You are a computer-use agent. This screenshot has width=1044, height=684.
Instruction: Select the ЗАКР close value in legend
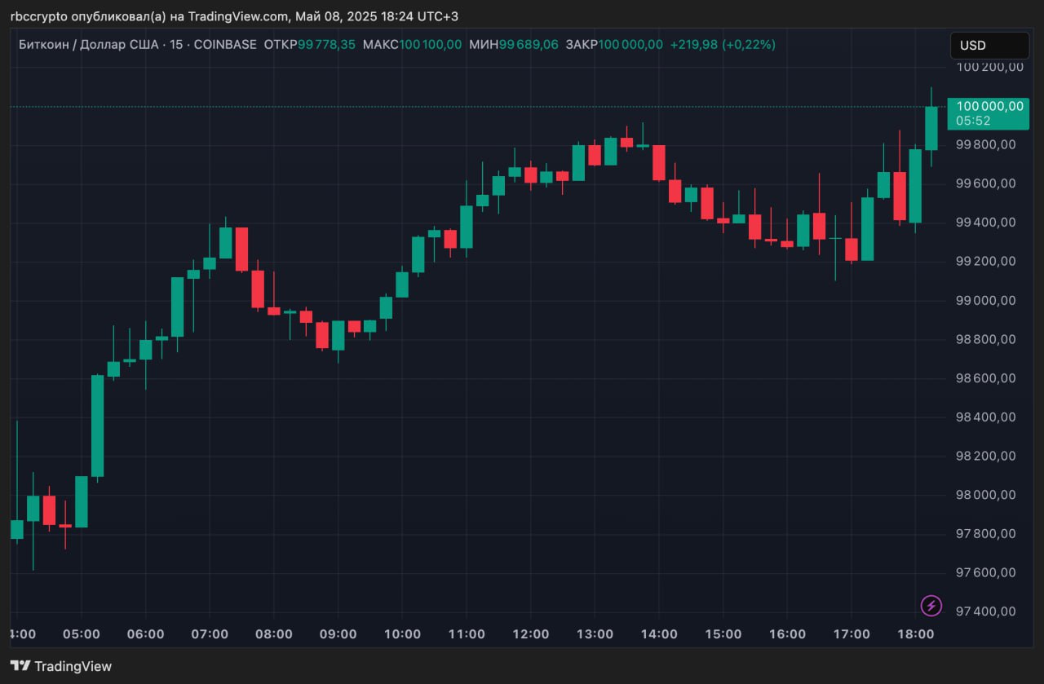click(x=630, y=45)
